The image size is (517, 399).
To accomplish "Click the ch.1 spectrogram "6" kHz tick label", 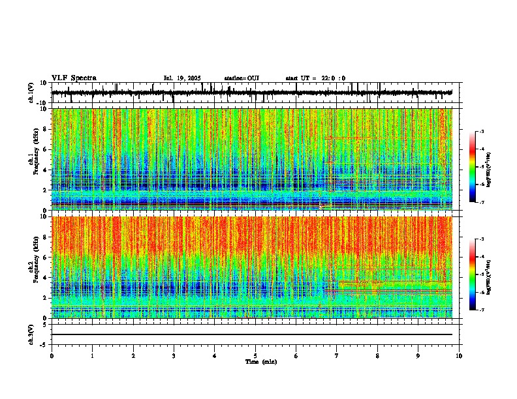I will [x=45, y=150].
